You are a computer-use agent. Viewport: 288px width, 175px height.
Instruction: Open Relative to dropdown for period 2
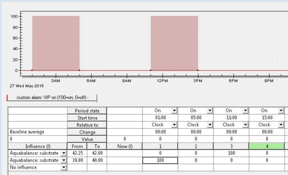pyautogui.click(x=210, y=125)
